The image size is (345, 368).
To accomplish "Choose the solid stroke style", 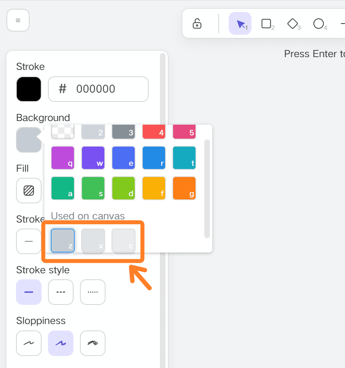I will [28, 292].
